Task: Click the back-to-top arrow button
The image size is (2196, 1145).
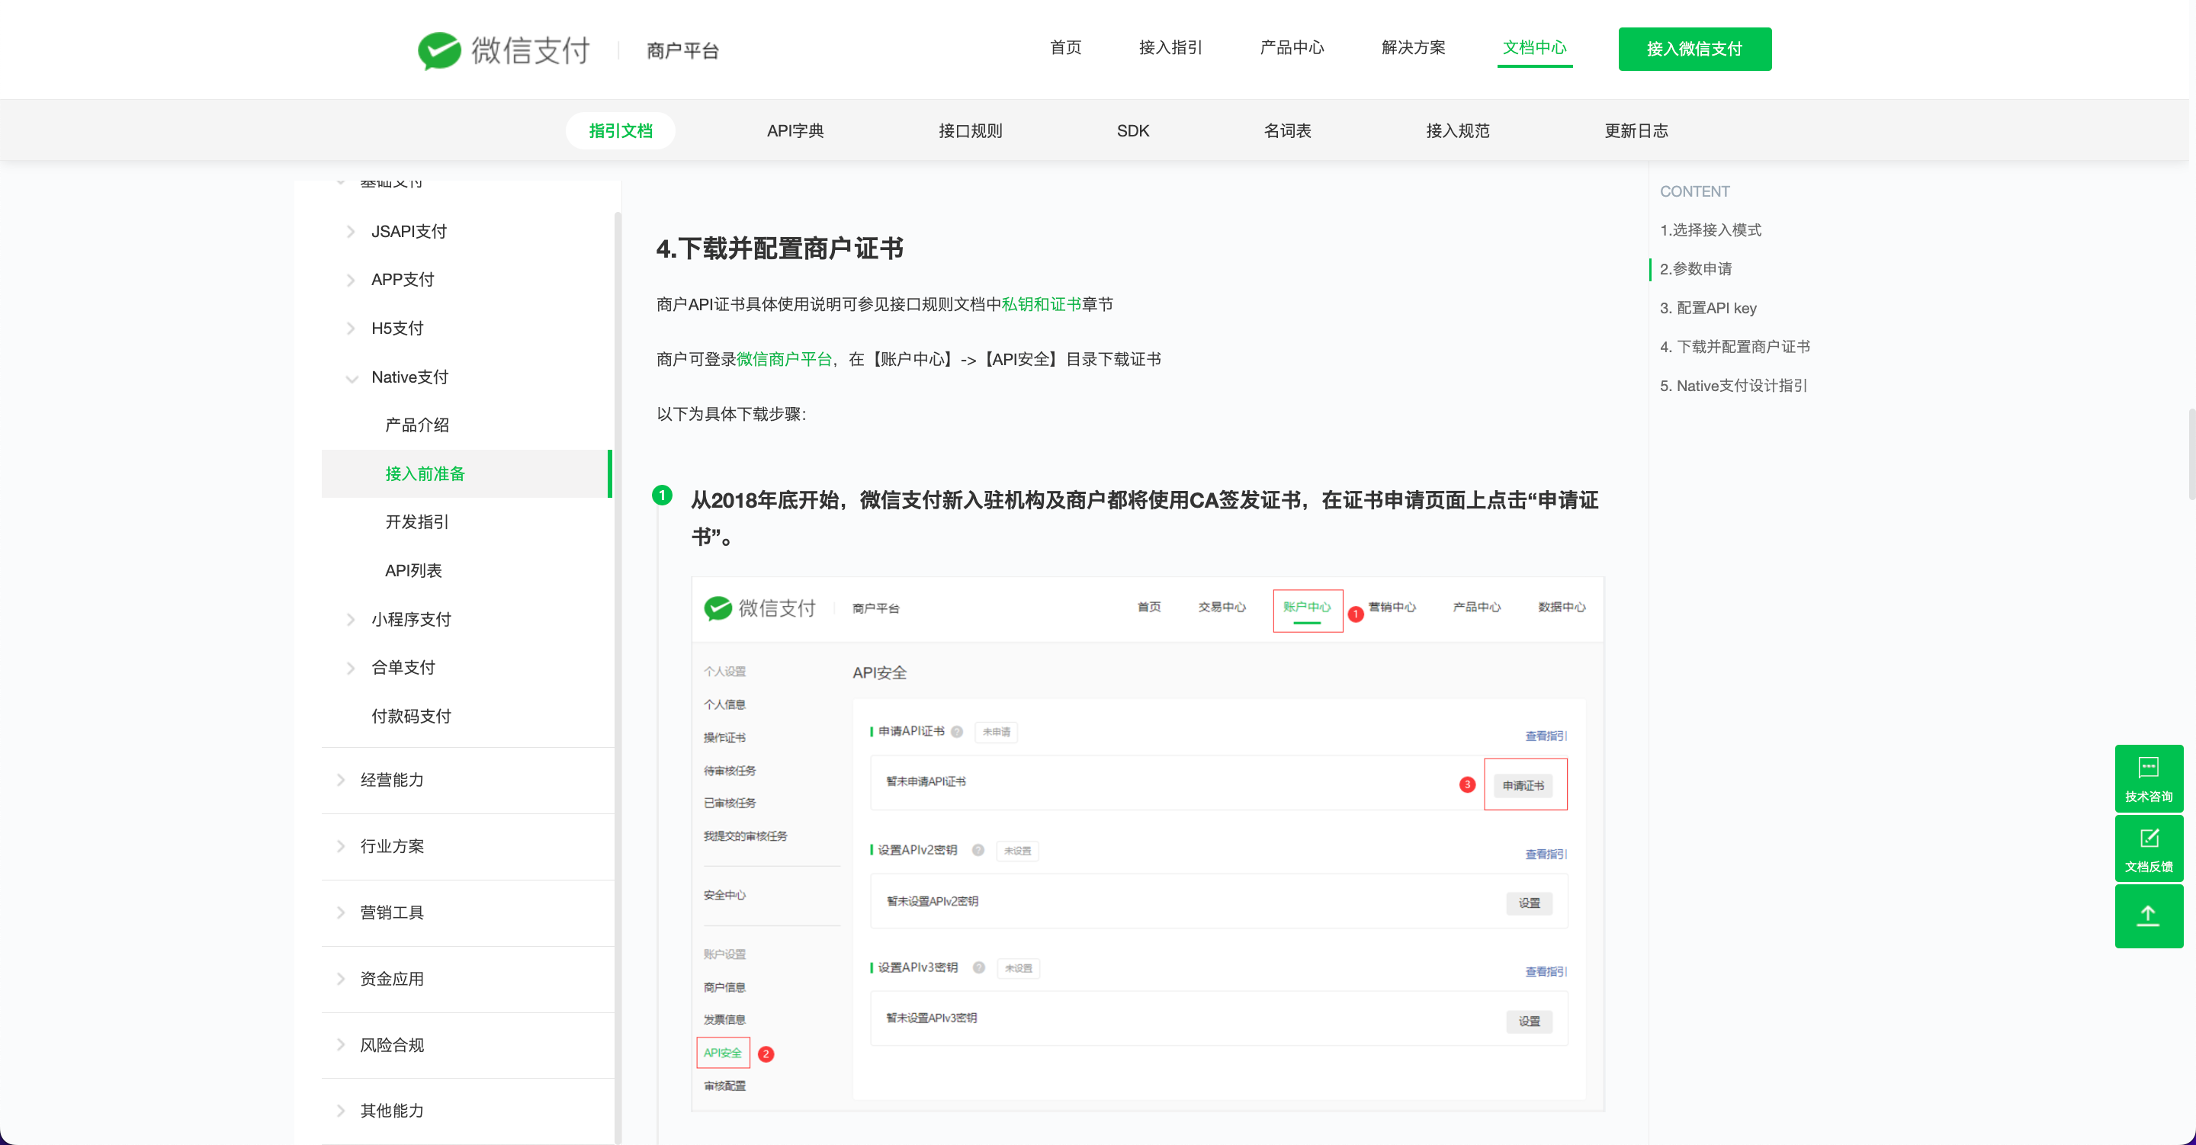Action: (2147, 916)
